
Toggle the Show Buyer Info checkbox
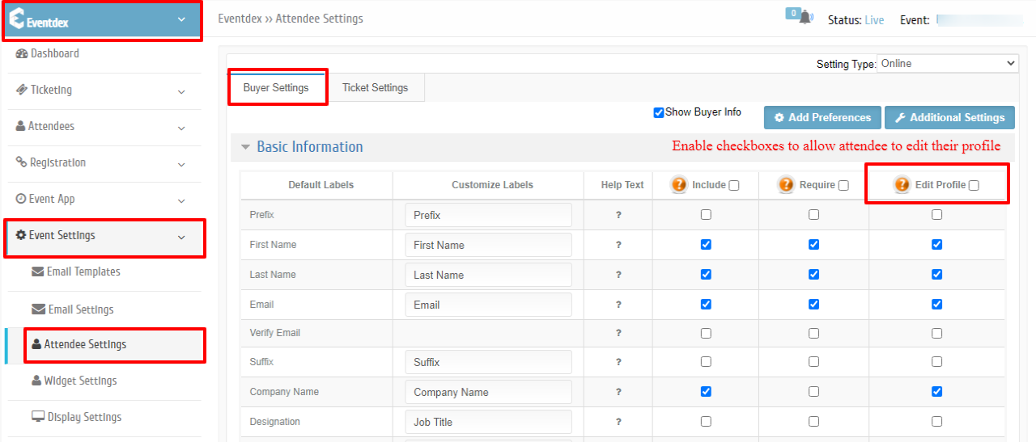pos(659,112)
